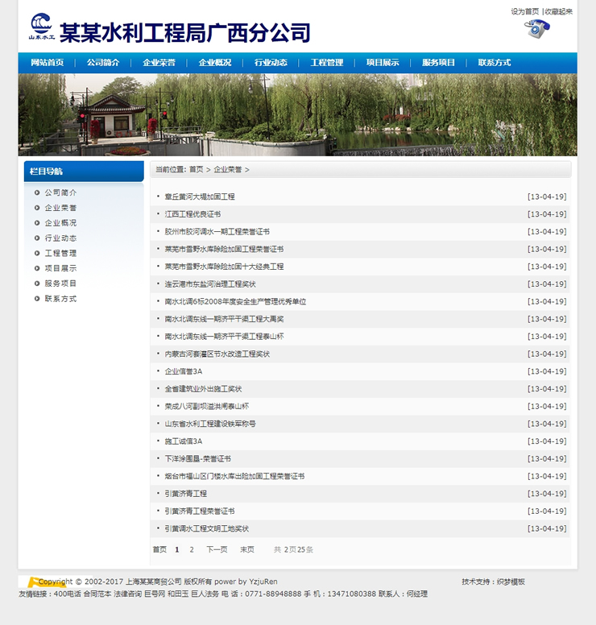Click the 设为首页 link at top right
Image resolution: width=596 pixels, height=625 pixels.
524,11
